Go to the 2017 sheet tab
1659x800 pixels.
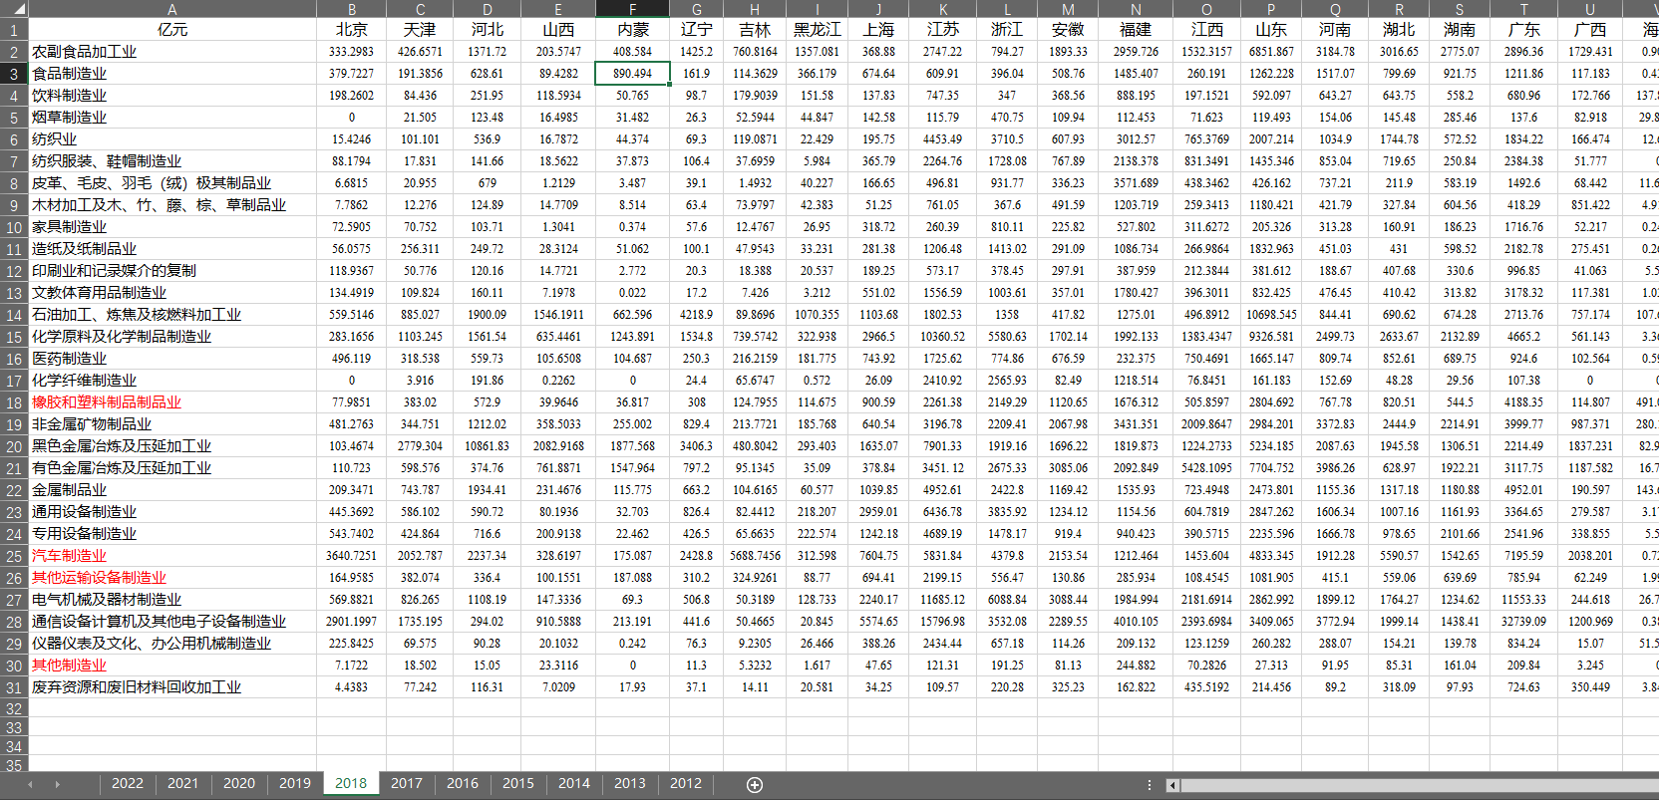pos(407,784)
